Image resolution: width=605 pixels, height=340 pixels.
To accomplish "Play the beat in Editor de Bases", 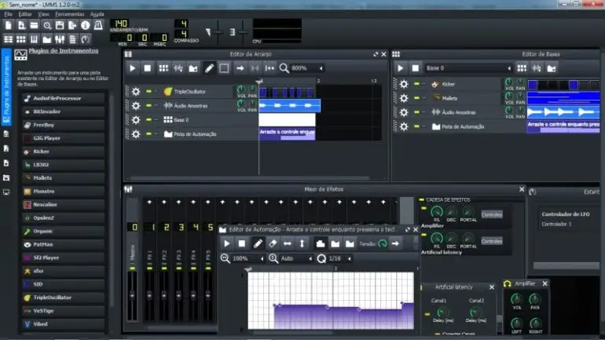I will click(x=400, y=68).
